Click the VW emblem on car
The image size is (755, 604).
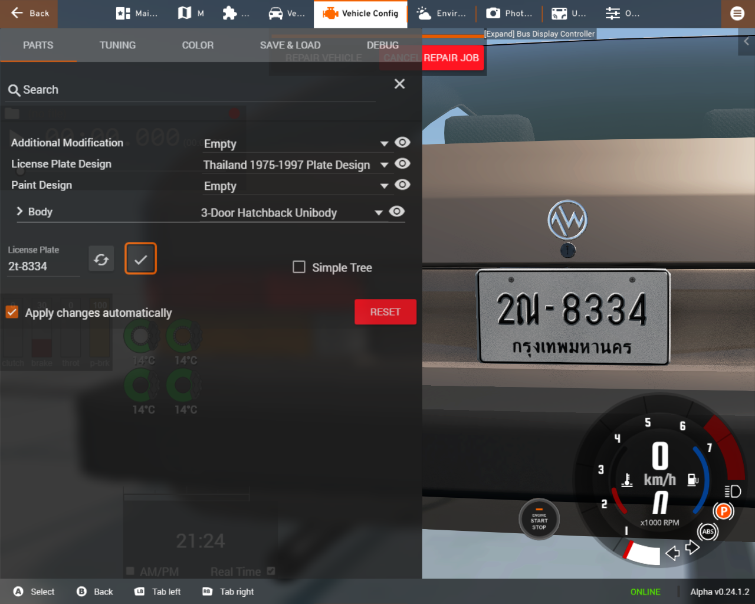click(x=567, y=220)
